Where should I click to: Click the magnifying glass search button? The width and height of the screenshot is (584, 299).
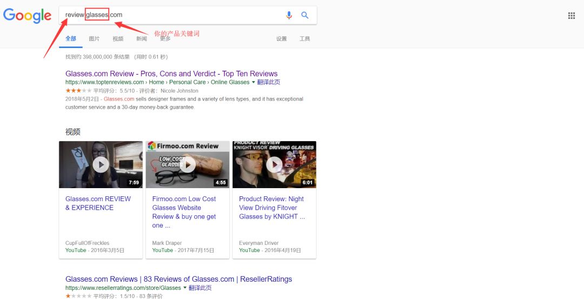pos(305,15)
